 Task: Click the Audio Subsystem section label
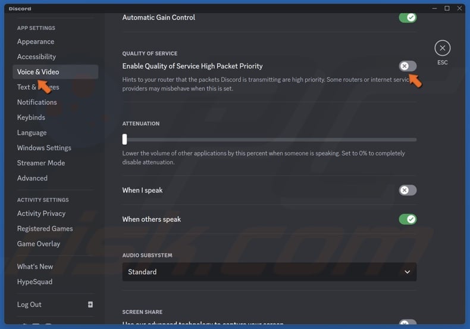pos(147,255)
